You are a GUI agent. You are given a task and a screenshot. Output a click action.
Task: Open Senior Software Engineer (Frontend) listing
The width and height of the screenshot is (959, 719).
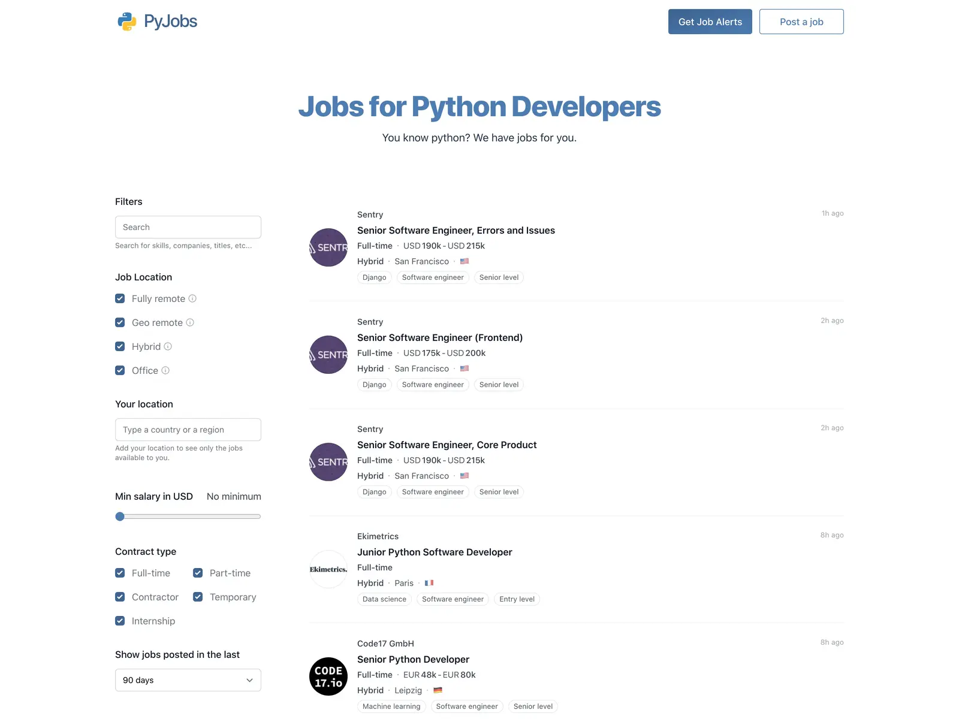(x=440, y=338)
